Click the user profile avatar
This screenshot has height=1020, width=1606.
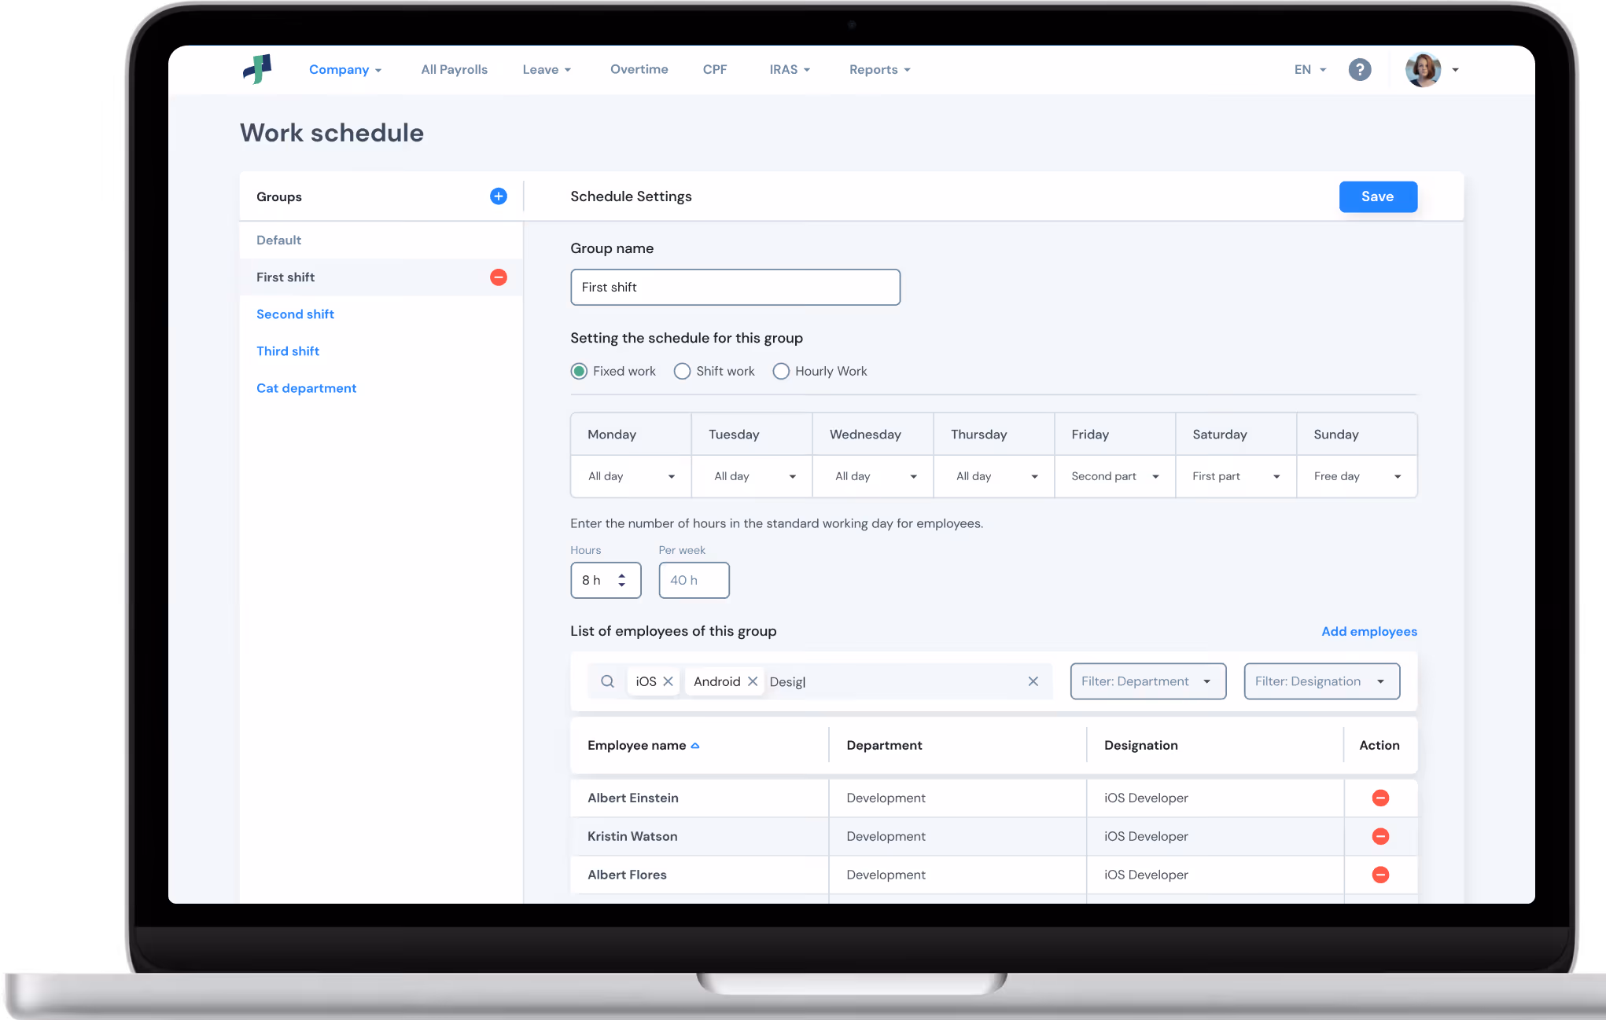click(1423, 70)
